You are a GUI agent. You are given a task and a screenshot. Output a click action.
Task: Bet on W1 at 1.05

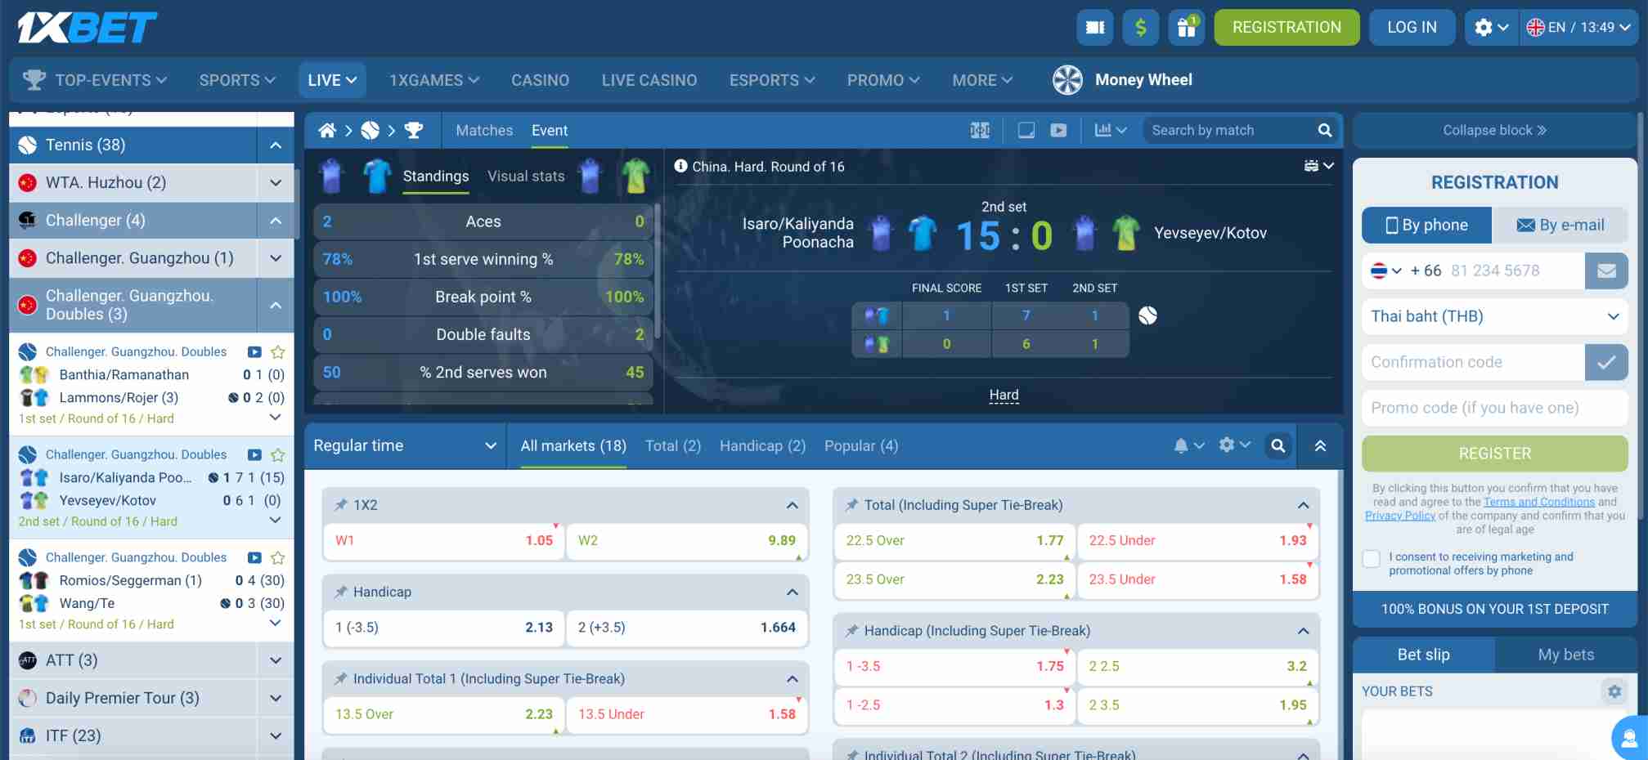tap(444, 540)
